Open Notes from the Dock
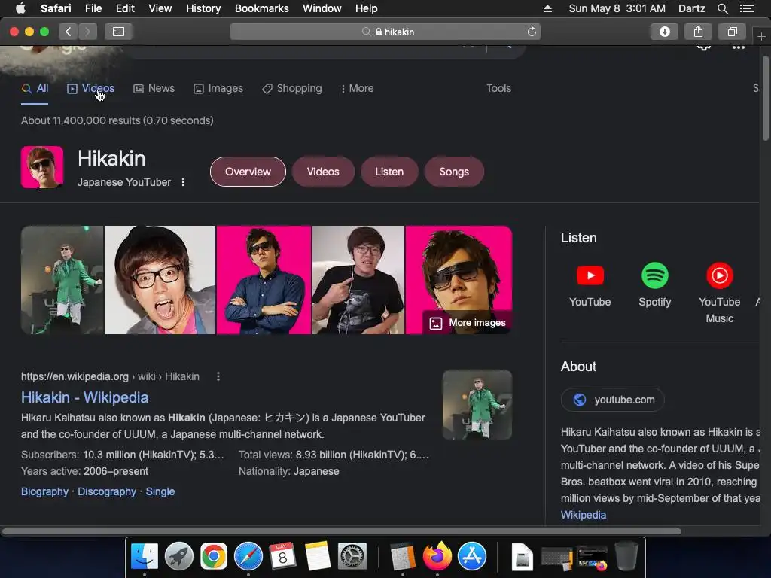Viewport: 771px width, 578px height. tap(317, 556)
